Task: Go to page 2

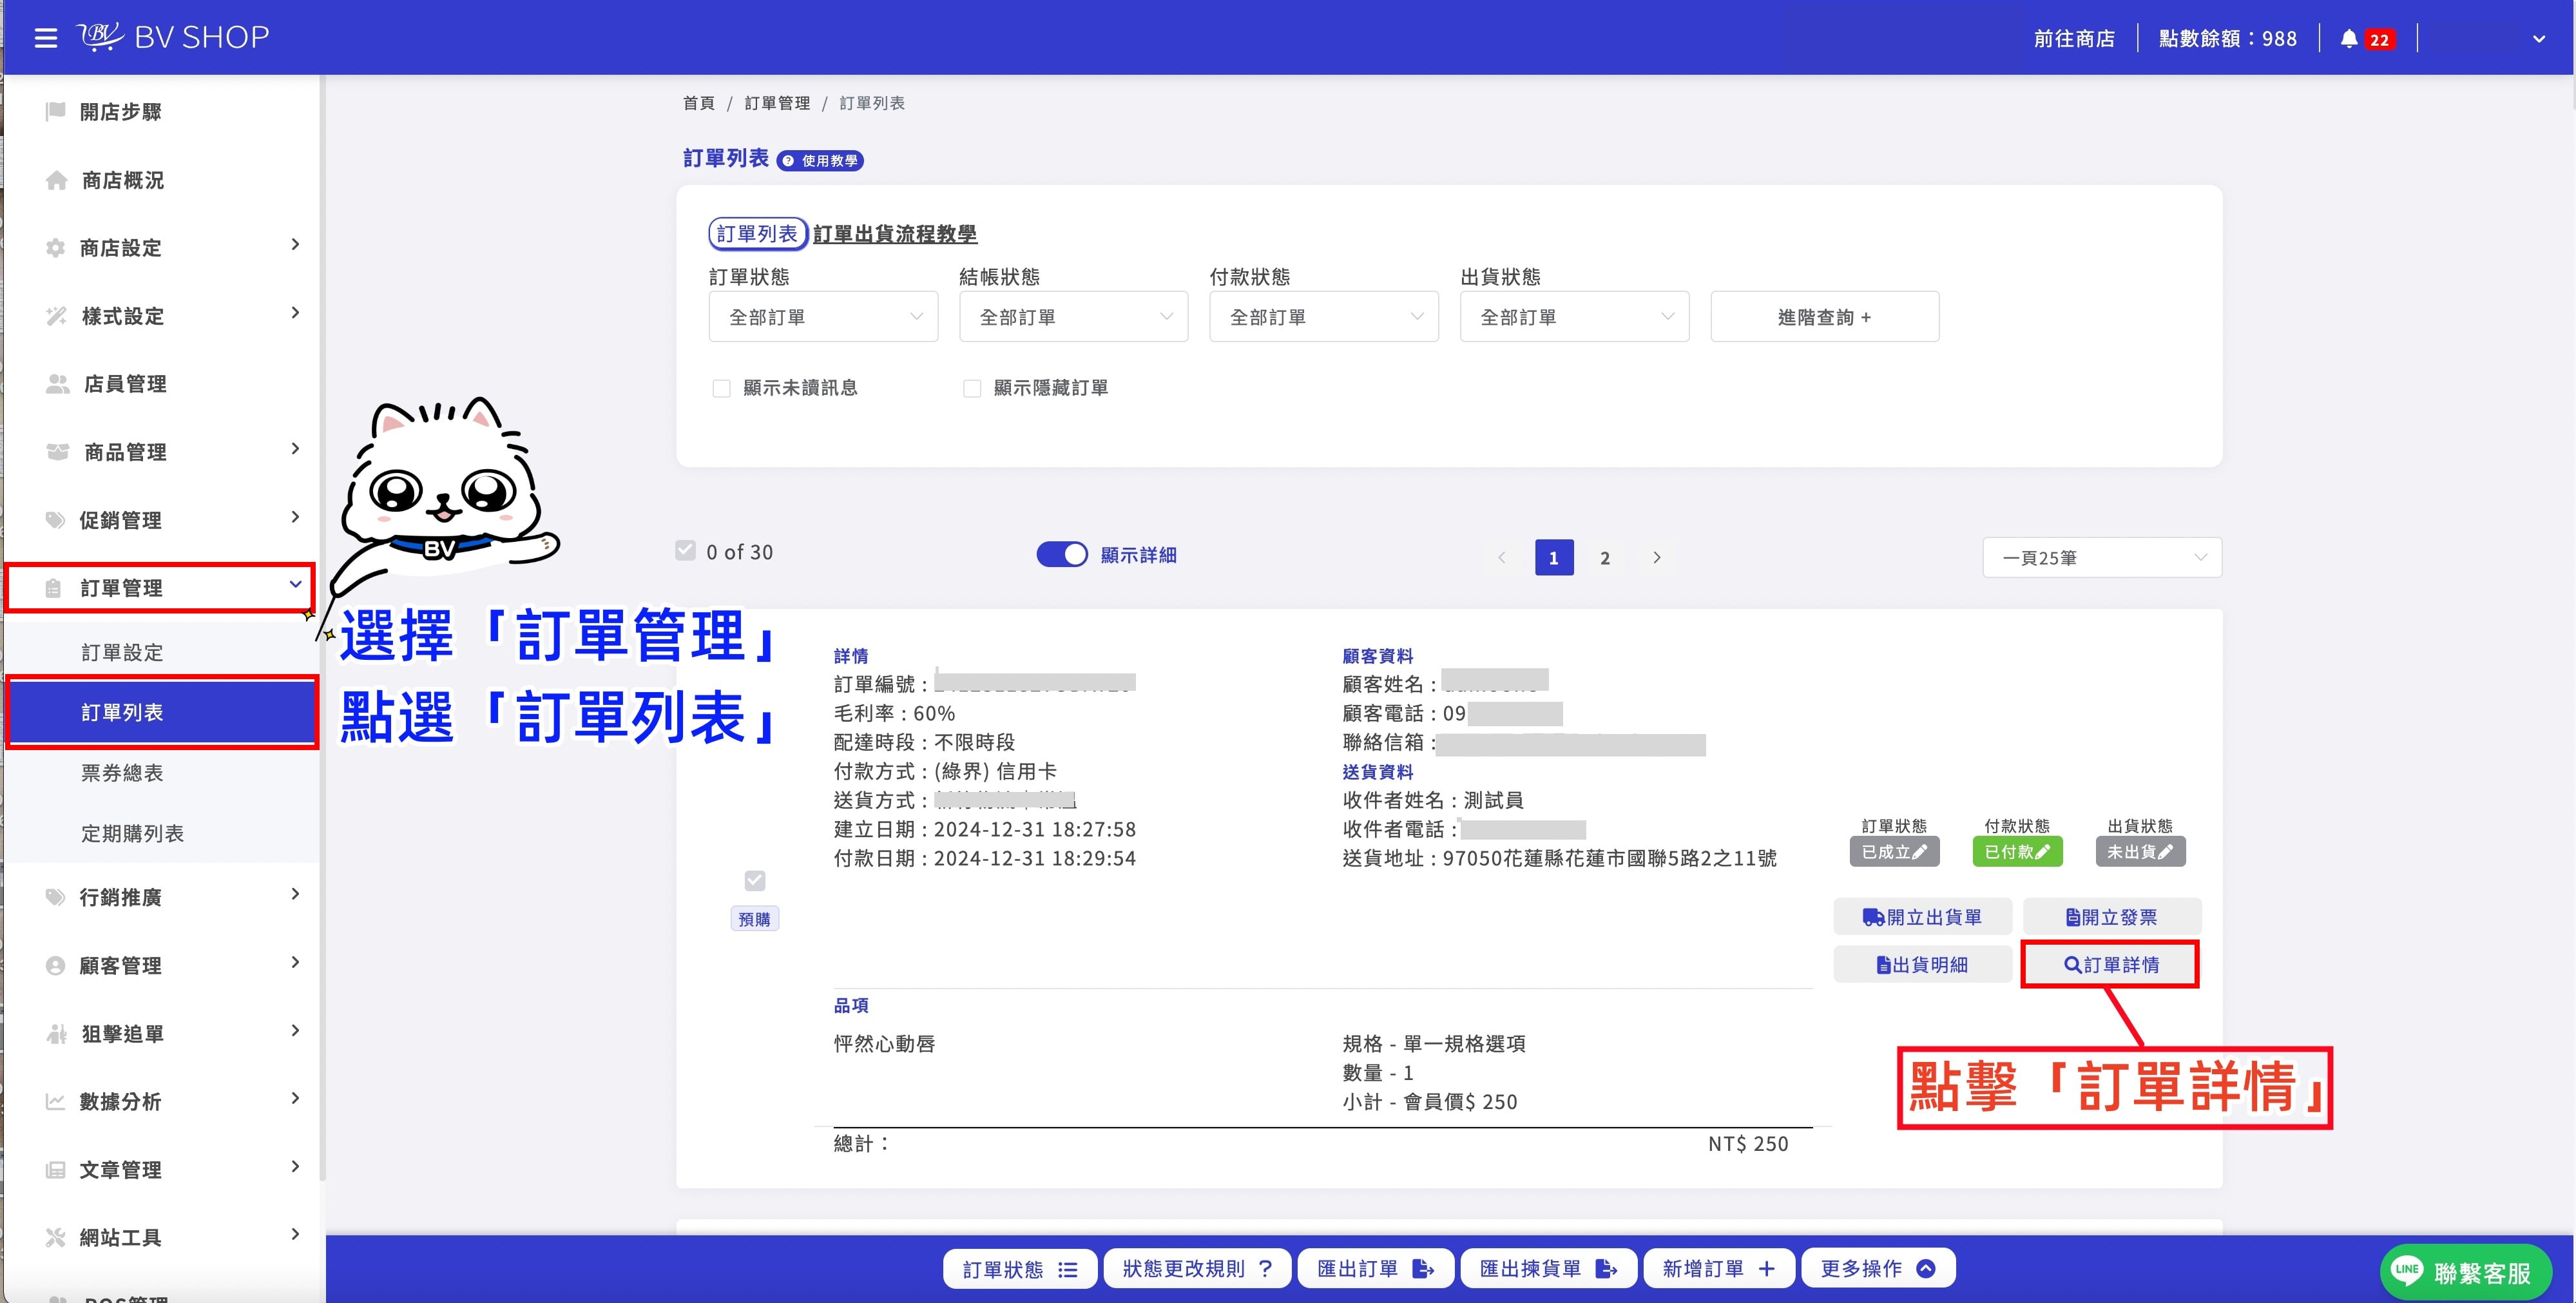Action: [1605, 558]
